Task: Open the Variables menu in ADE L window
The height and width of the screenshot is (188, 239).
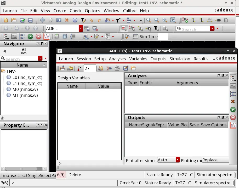Action: coord(138,59)
